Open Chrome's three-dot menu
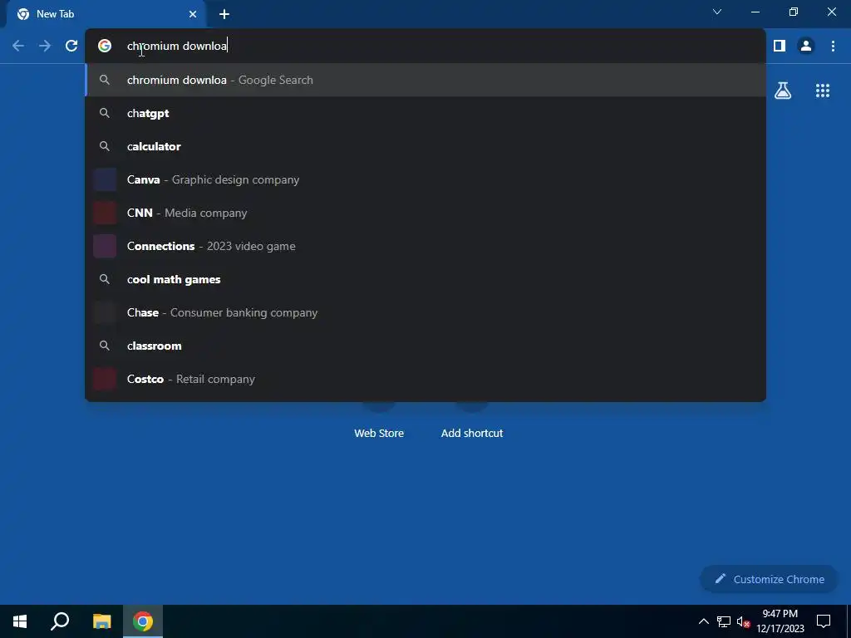851x638 pixels. coord(833,46)
